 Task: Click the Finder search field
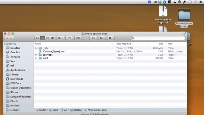158,38
